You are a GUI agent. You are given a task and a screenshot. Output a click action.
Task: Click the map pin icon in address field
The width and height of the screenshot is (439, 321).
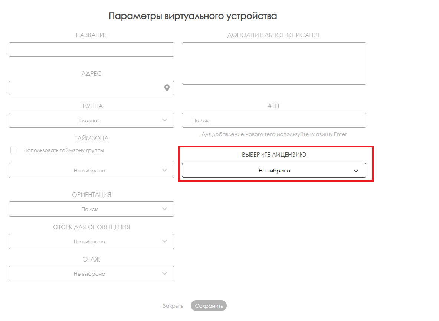[x=167, y=88]
